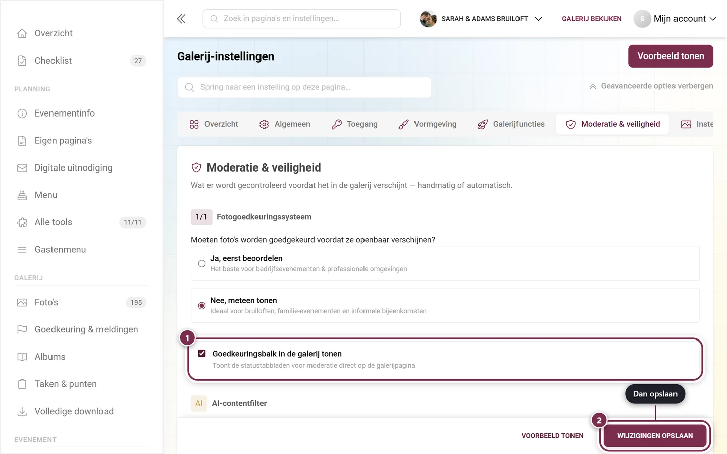Click the Eigen pagina's page icon
Screen dimensions: 727x454
pos(22,141)
